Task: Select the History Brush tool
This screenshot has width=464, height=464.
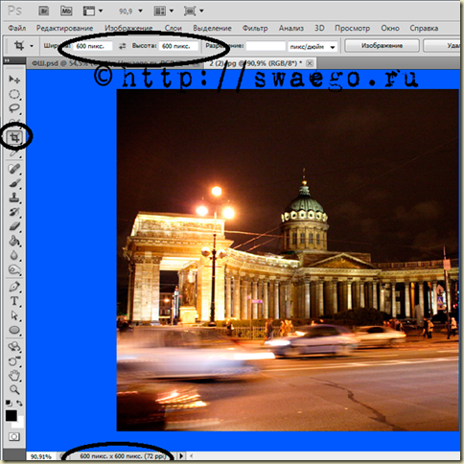Action: click(14, 212)
